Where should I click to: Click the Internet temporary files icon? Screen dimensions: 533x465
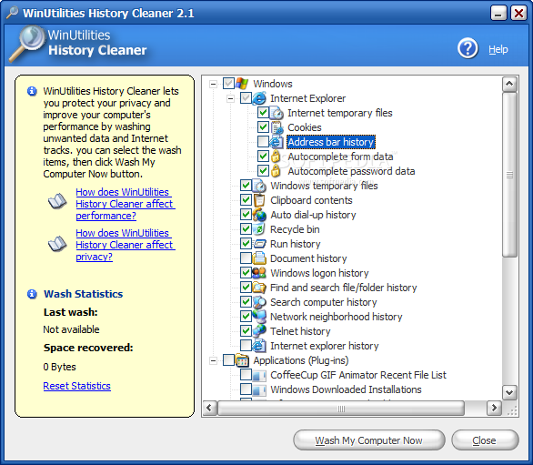277,113
